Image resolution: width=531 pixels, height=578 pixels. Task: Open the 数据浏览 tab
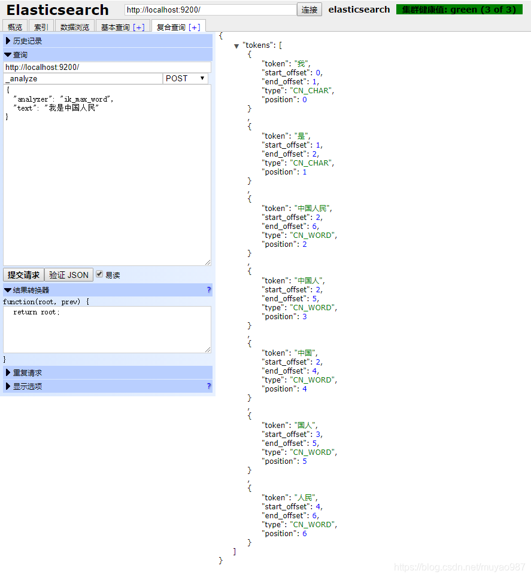pos(75,27)
